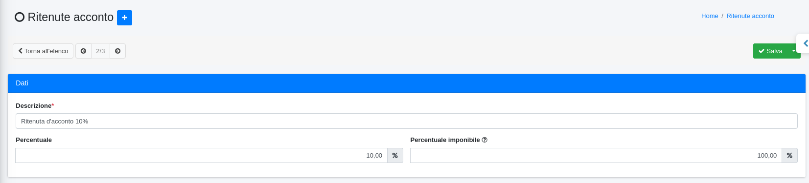Go to previous record arrow

point(83,51)
